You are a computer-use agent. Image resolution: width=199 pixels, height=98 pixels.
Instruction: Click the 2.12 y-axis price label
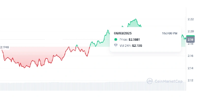[x=191, y=80]
